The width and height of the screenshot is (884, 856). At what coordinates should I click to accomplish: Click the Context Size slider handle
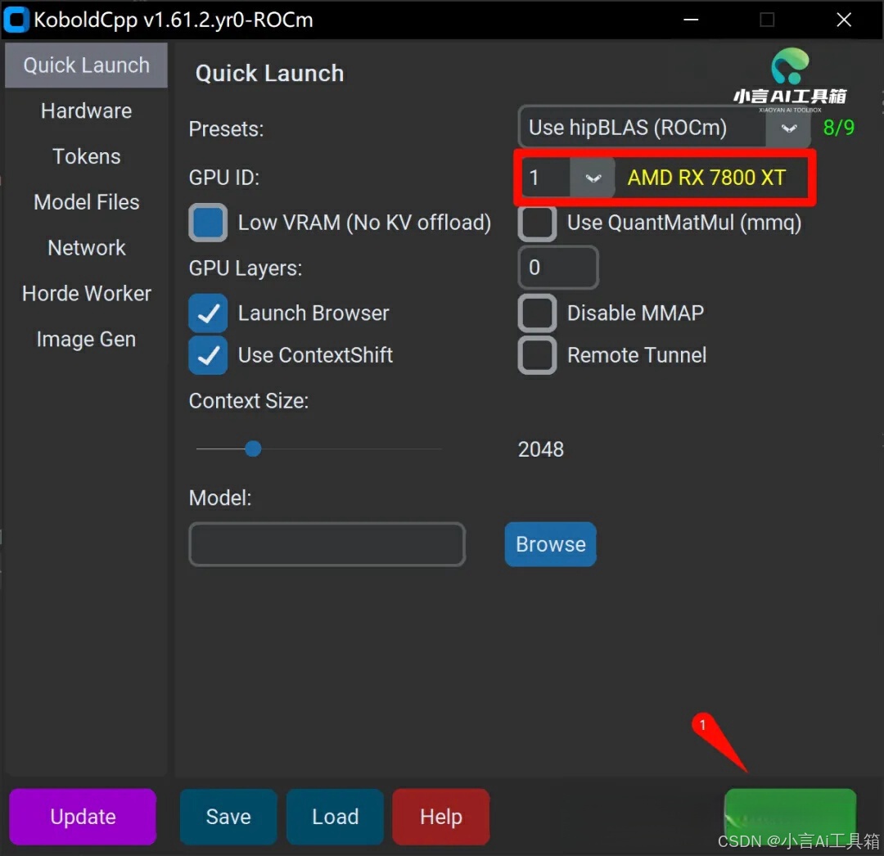click(253, 449)
